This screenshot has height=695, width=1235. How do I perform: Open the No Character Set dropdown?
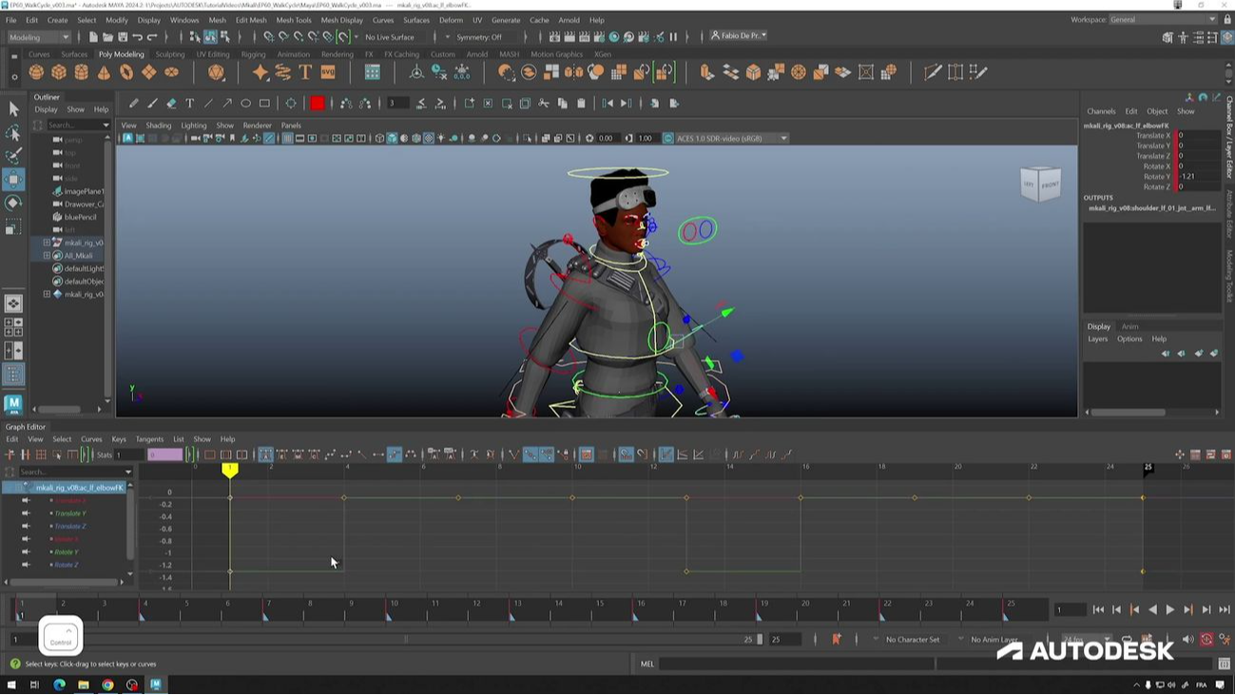point(913,639)
